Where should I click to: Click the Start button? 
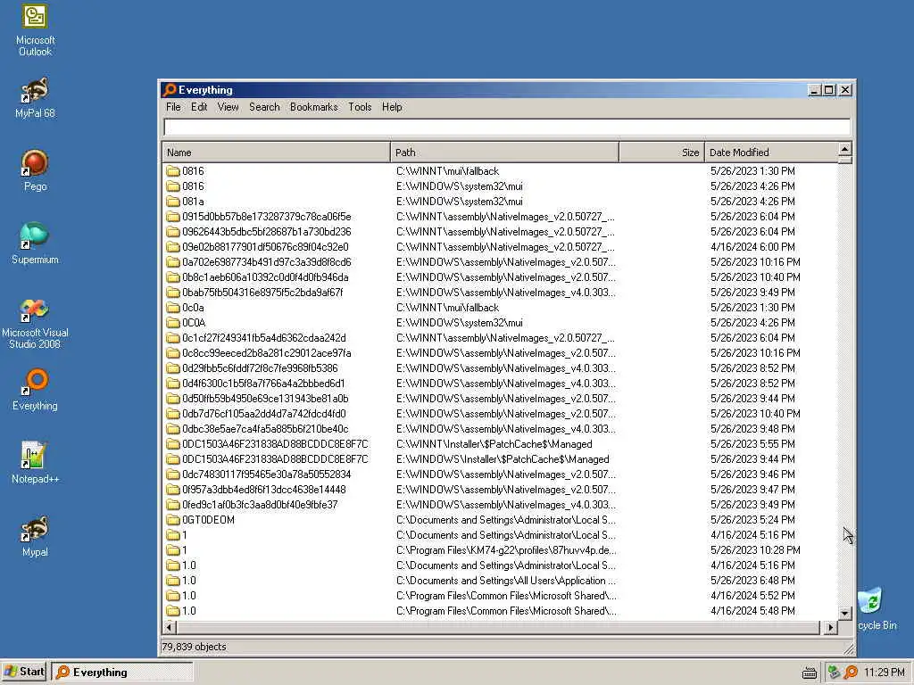click(24, 673)
